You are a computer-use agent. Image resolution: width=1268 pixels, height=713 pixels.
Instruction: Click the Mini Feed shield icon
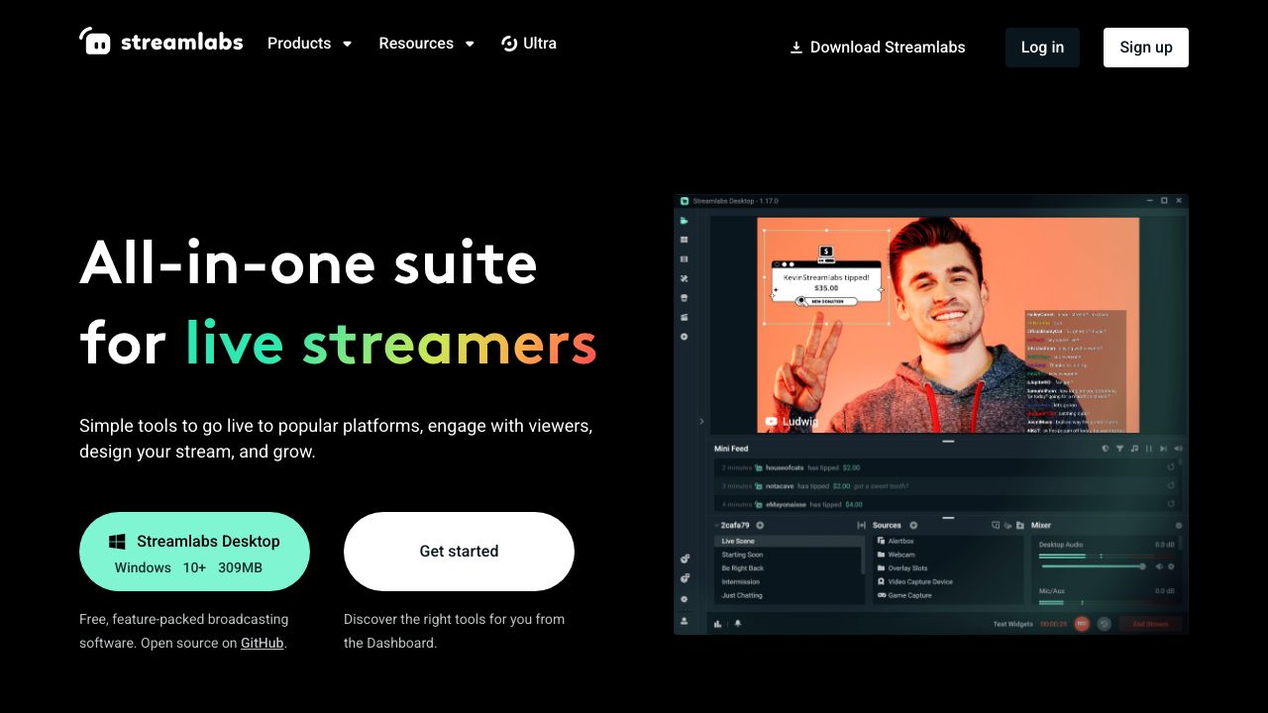tap(1106, 449)
